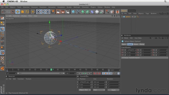Select the Polygons mode sidebar icon
This screenshot has width=169, height=95.
[x=2, y=48]
